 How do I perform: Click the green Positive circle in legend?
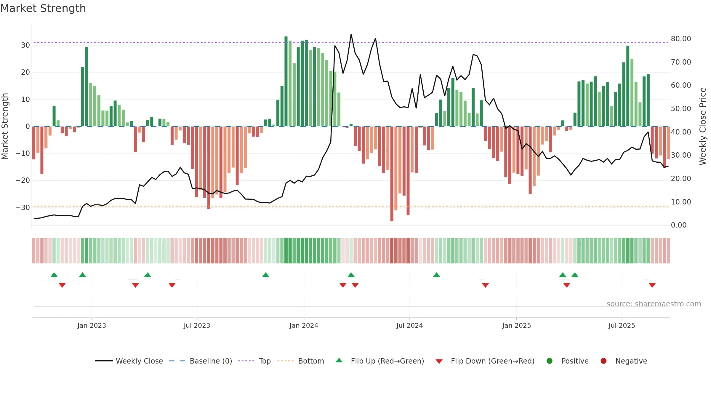point(550,361)
